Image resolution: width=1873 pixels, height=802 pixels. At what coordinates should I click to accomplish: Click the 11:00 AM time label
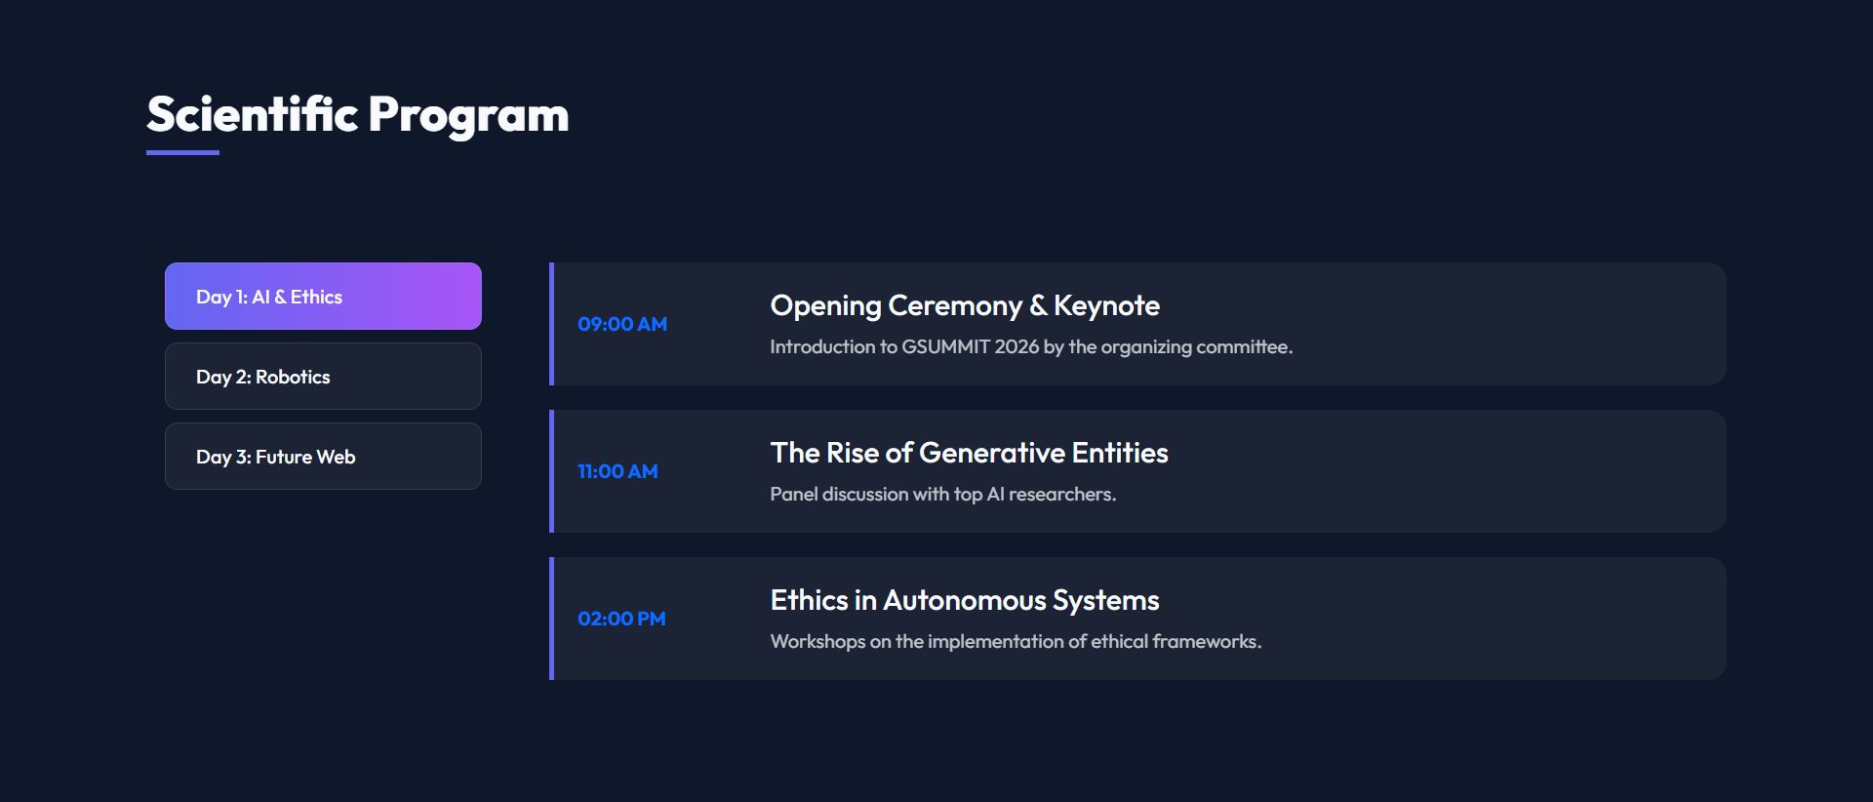click(618, 471)
